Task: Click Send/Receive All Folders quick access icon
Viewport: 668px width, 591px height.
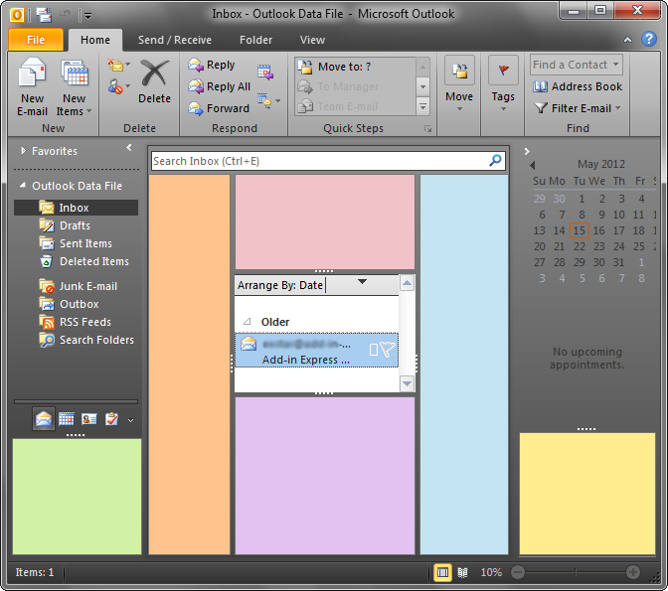Action: click(44, 15)
